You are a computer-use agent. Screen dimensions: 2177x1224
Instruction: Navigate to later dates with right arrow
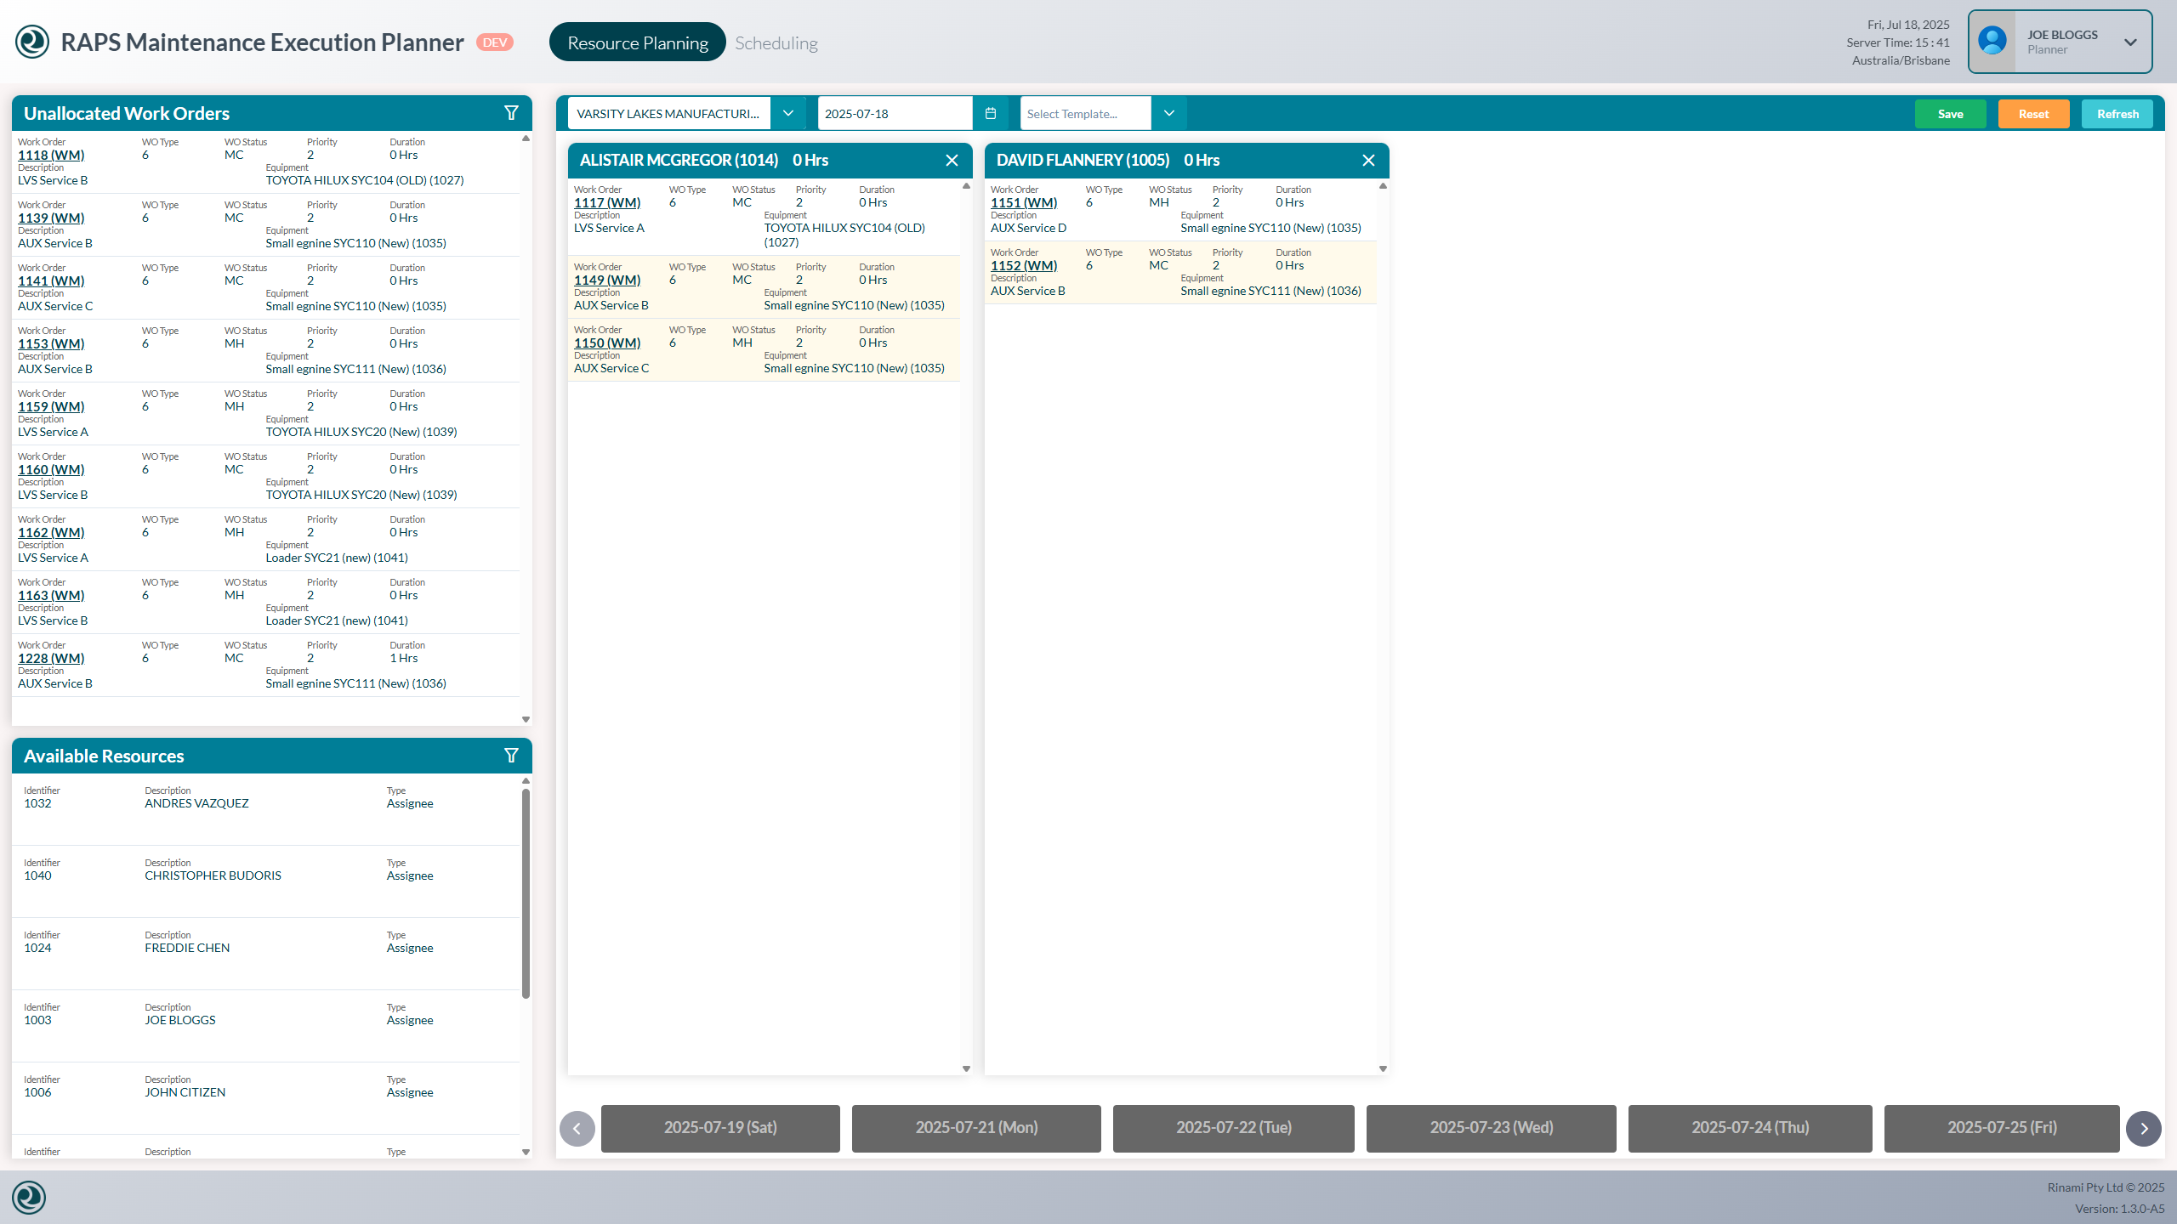click(2145, 1128)
